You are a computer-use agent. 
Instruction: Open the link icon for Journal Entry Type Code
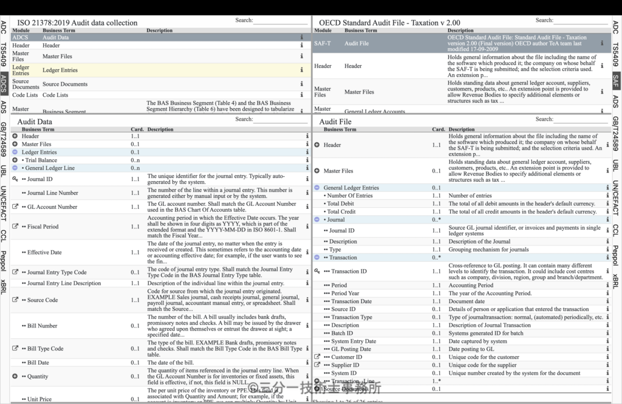tap(15, 272)
